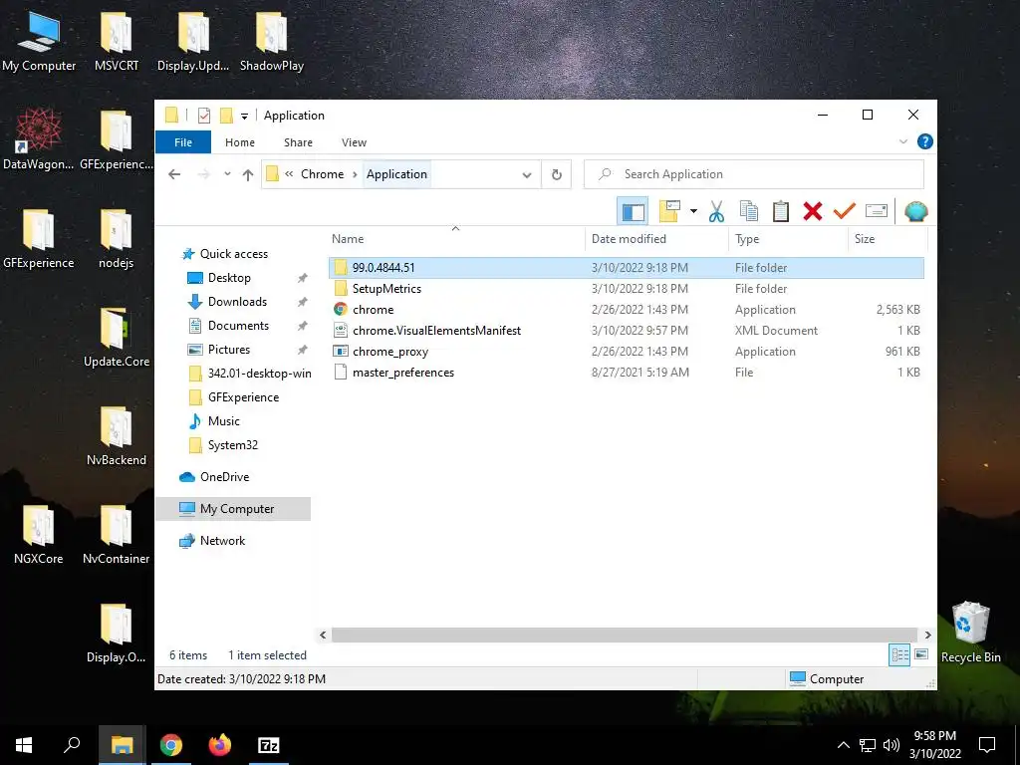Click the Copy icon in toolbar
Viewport: 1020px width, 765px height.
tap(749, 211)
